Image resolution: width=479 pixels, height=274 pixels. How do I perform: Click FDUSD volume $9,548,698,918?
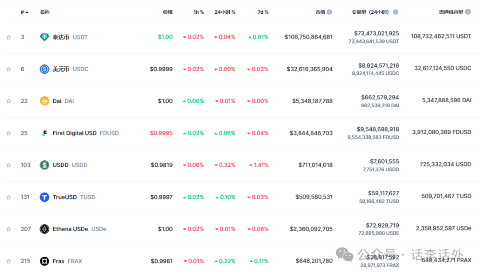pos(378,129)
